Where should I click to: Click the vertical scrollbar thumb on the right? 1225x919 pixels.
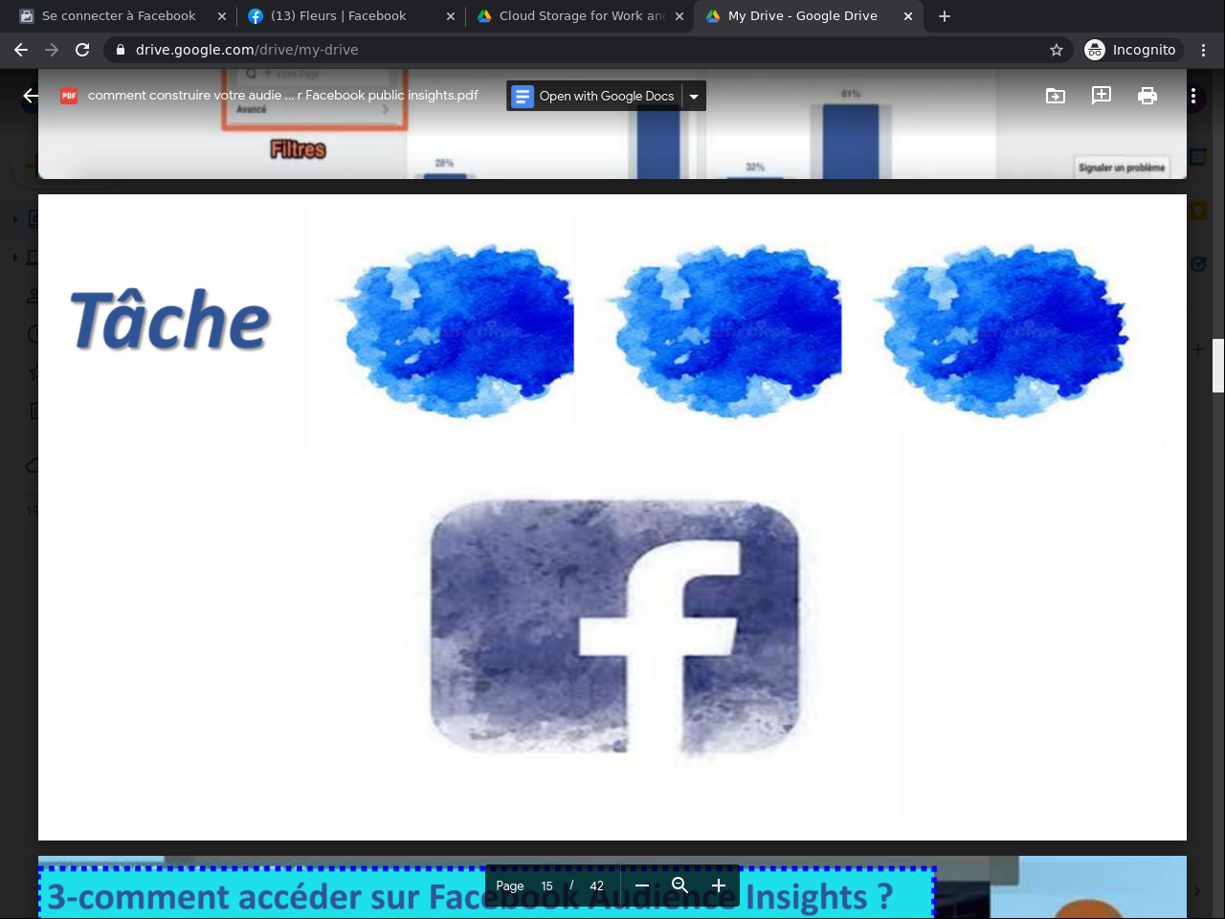[x=1218, y=366]
